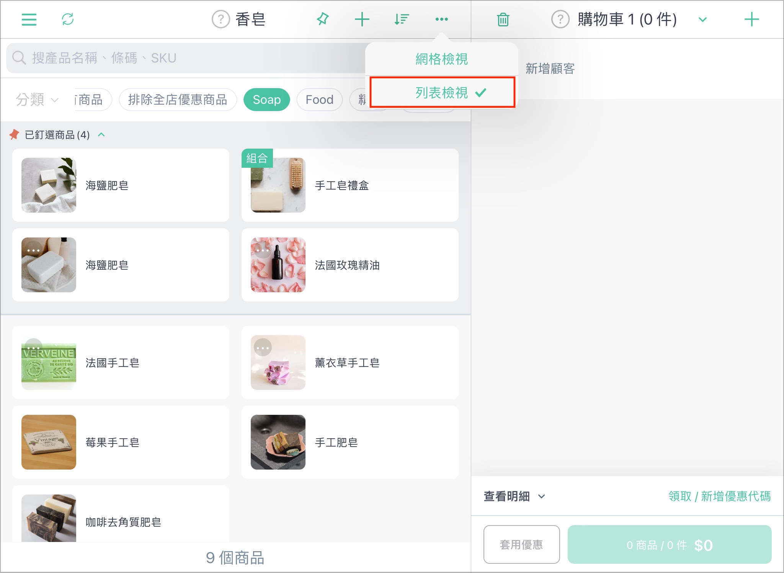Viewport: 784px width, 573px height.
Task: Toggle the three-dot more options icon in top bar
Action: pos(441,19)
